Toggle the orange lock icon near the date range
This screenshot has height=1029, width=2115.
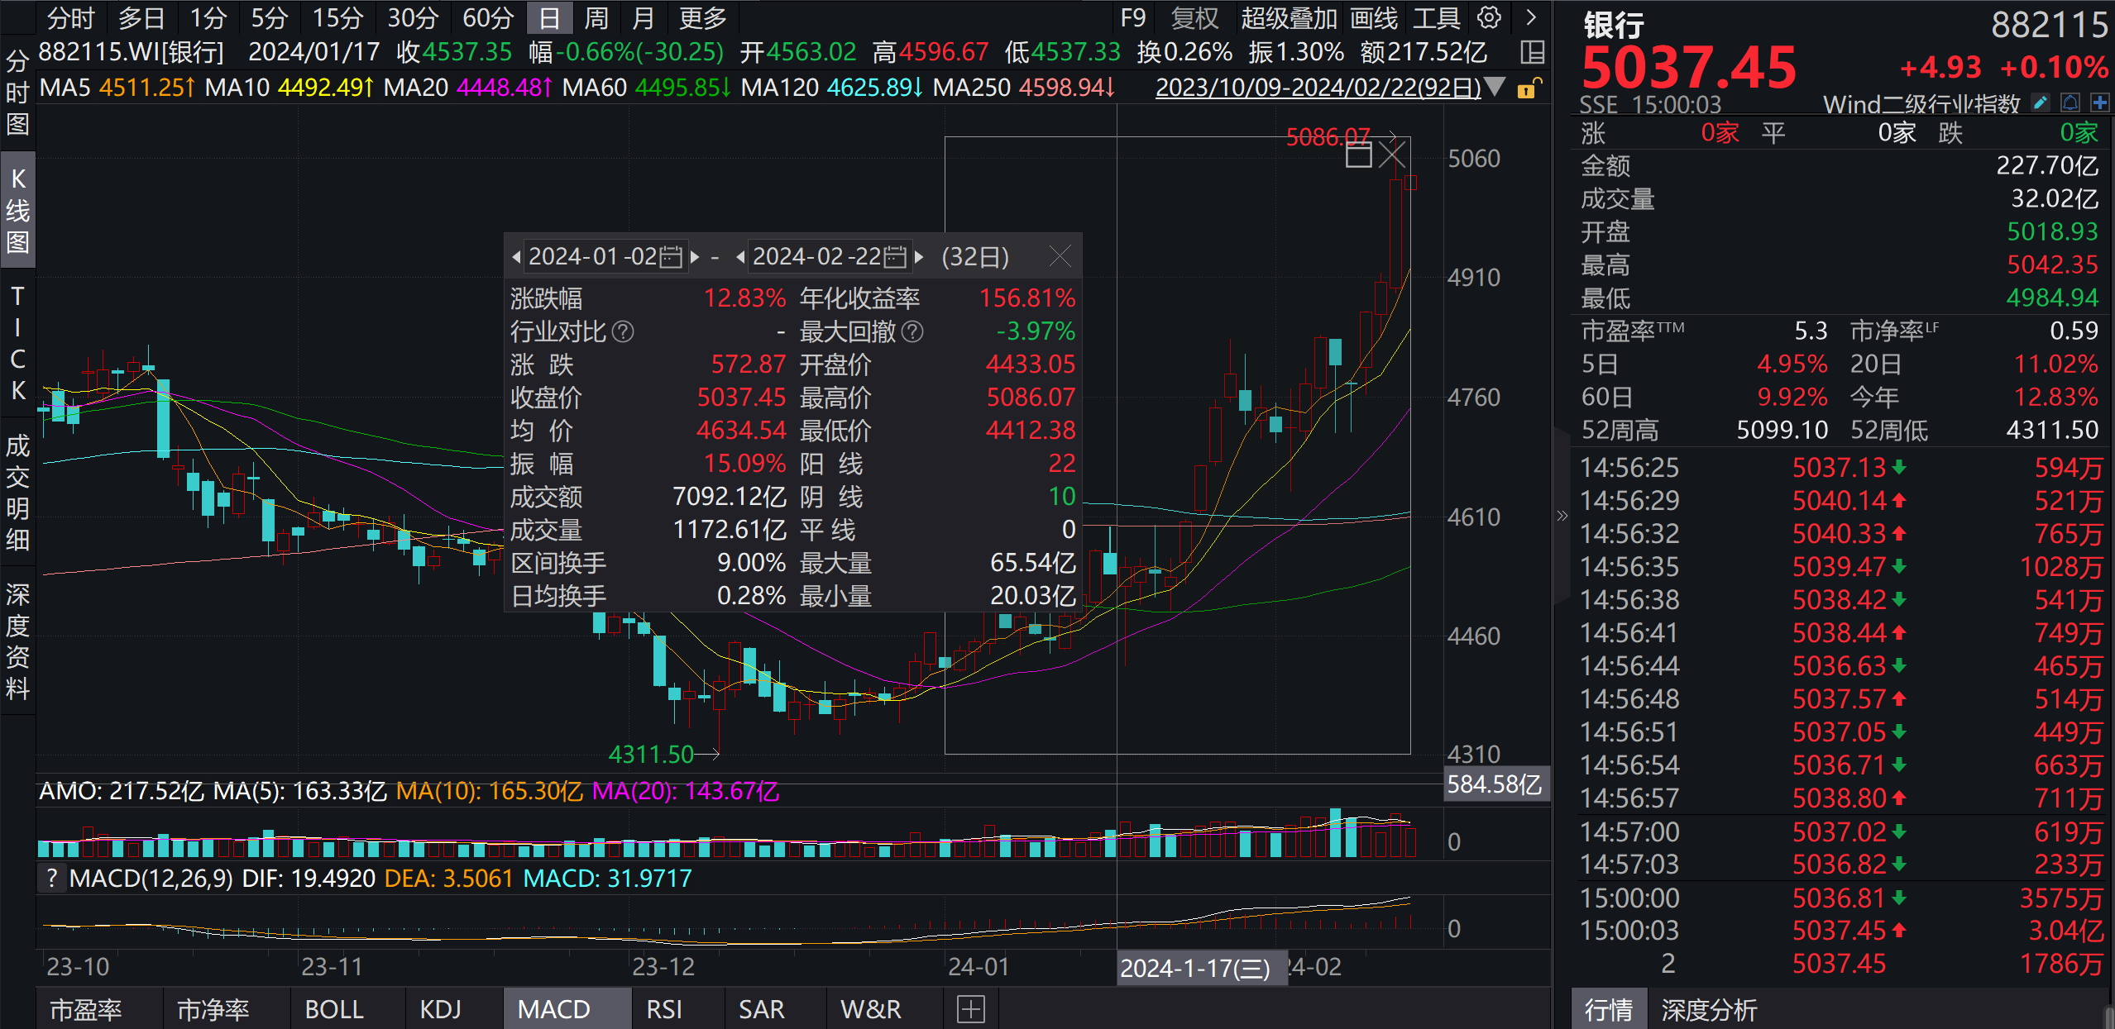1530,87
